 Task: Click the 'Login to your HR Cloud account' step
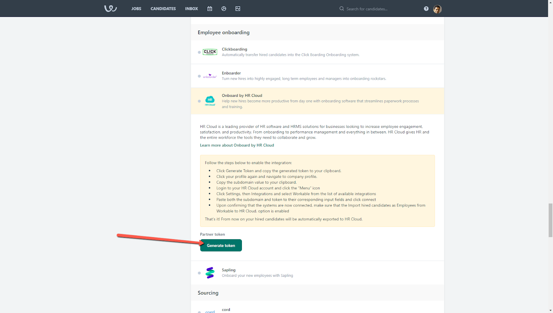(x=268, y=188)
